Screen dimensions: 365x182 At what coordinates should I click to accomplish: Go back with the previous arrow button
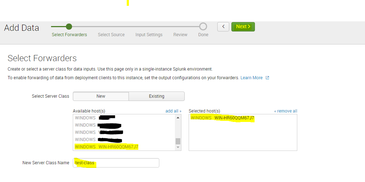click(x=223, y=27)
